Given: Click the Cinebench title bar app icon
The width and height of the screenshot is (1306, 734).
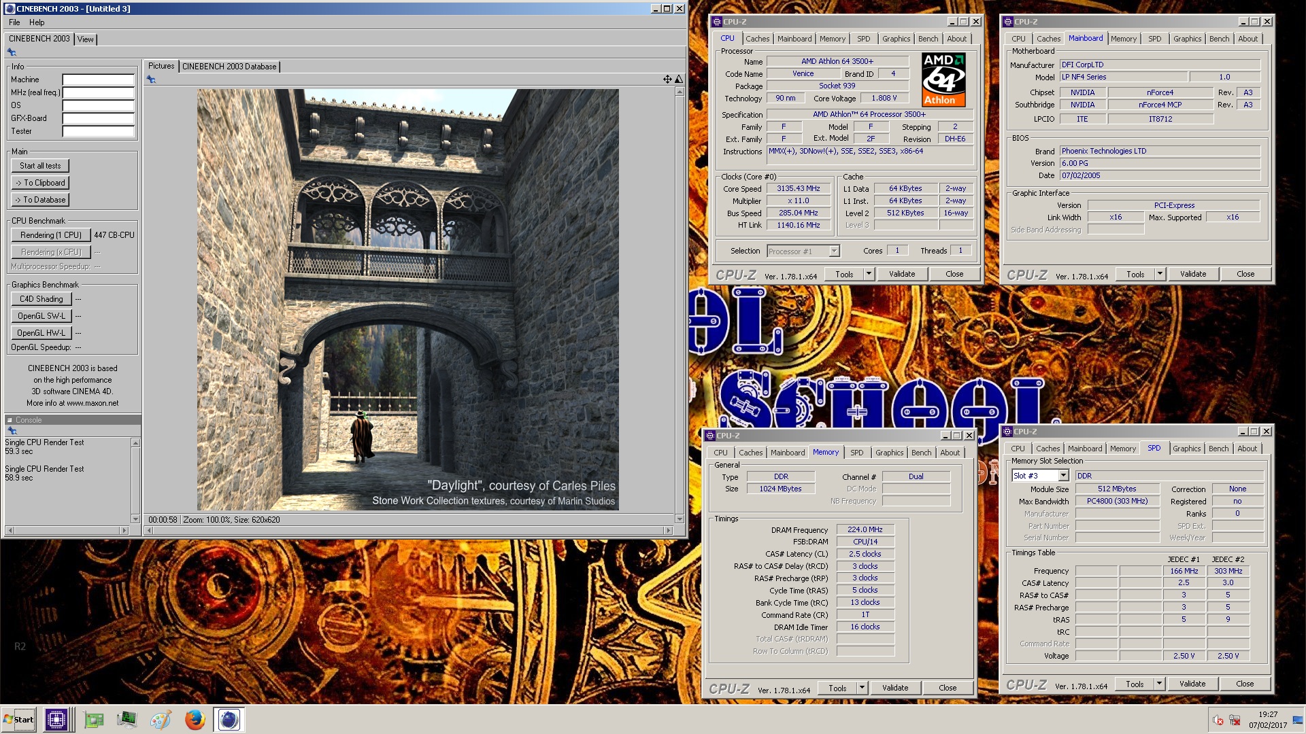Looking at the screenshot, I should (x=10, y=9).
